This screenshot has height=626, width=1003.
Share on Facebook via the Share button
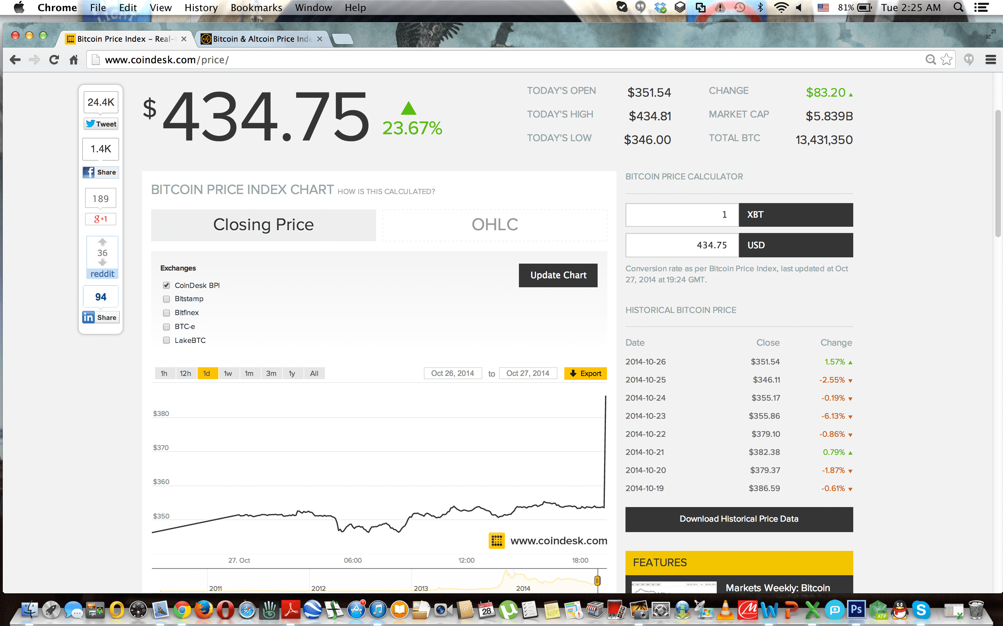pos(101,172)
